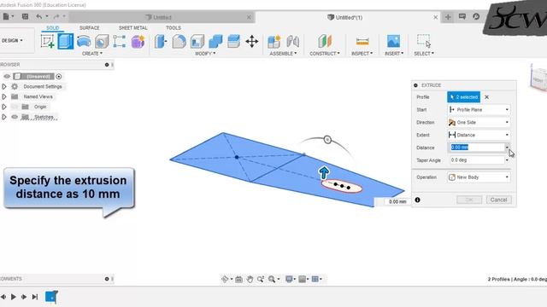Image resolution: width=547 pixels, height=307 pixels.
Task: Click the New Component icon
Action: pyautogui.click(x=274, y=42)
